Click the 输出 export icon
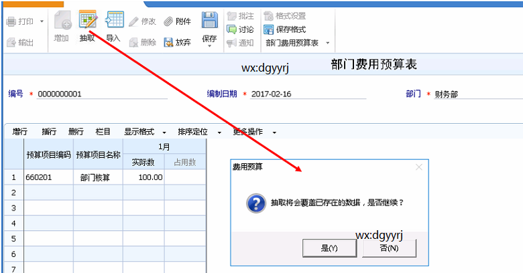Image resolution: width=523 pixels, height=273 pixels. [x=11, y=42]
